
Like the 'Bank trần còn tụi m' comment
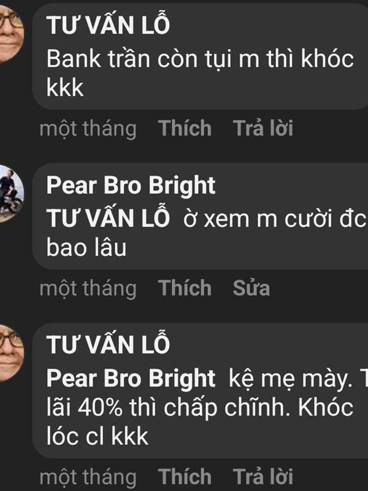pyautogui.click(x=185, y=128)
